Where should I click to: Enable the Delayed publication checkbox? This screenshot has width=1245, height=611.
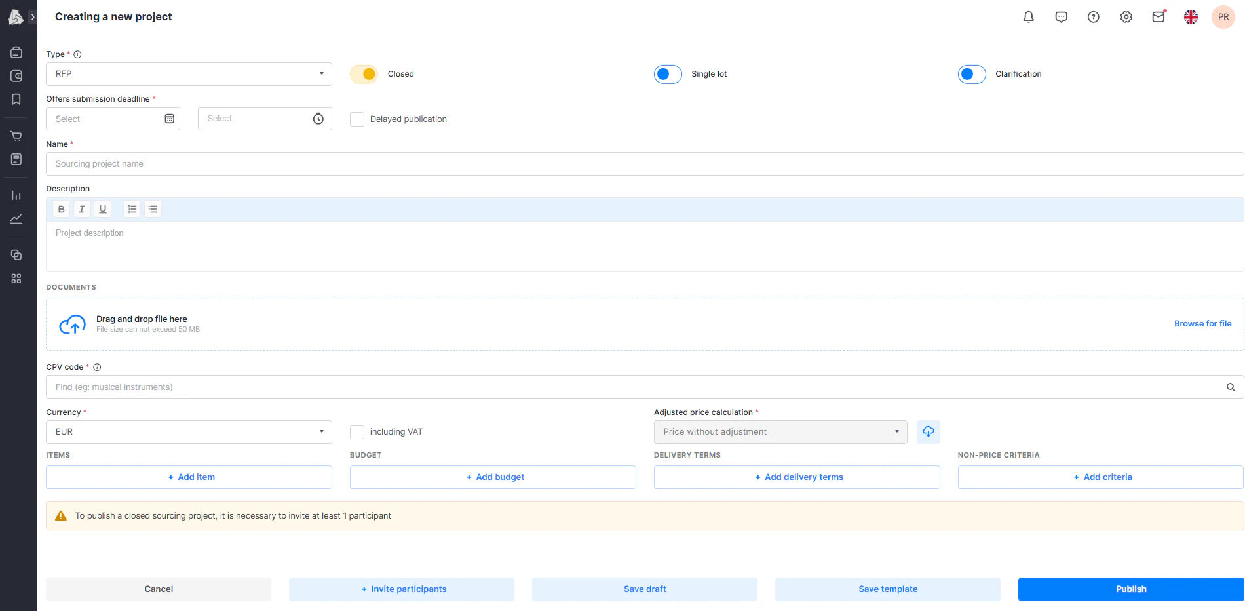(x=357, y=119)
